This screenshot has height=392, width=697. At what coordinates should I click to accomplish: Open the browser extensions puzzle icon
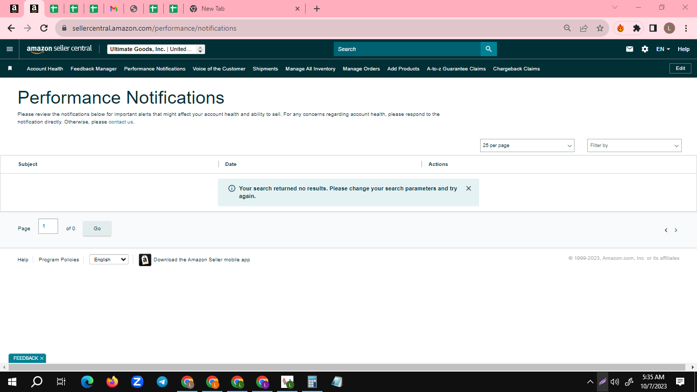[636, 28]
